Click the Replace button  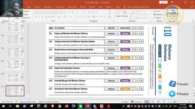click(158, 15)
